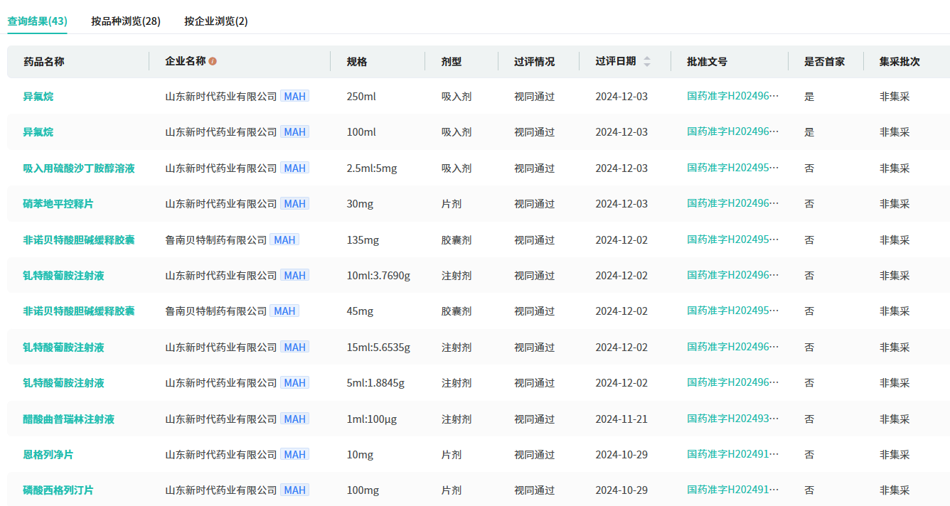Click the MAH badge in the 恩格列净片 row
The height and width of the screenshot is (506, 950).
point(294,455)
